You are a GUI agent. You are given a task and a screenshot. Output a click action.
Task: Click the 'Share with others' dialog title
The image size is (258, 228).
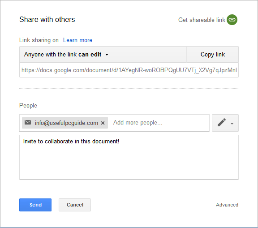[x=47, y=20]
